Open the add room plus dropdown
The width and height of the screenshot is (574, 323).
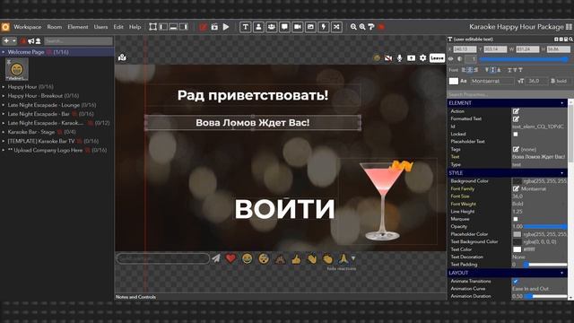click(10, 41)
